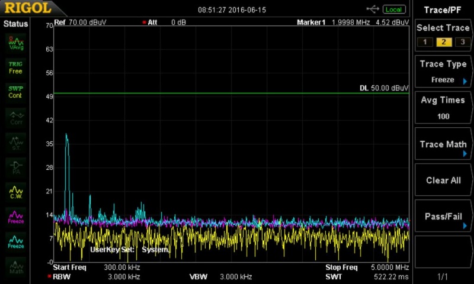Select trace 1 in Select Trace
This screenshot has height=284, width=474.
click(x=424, y=42)
